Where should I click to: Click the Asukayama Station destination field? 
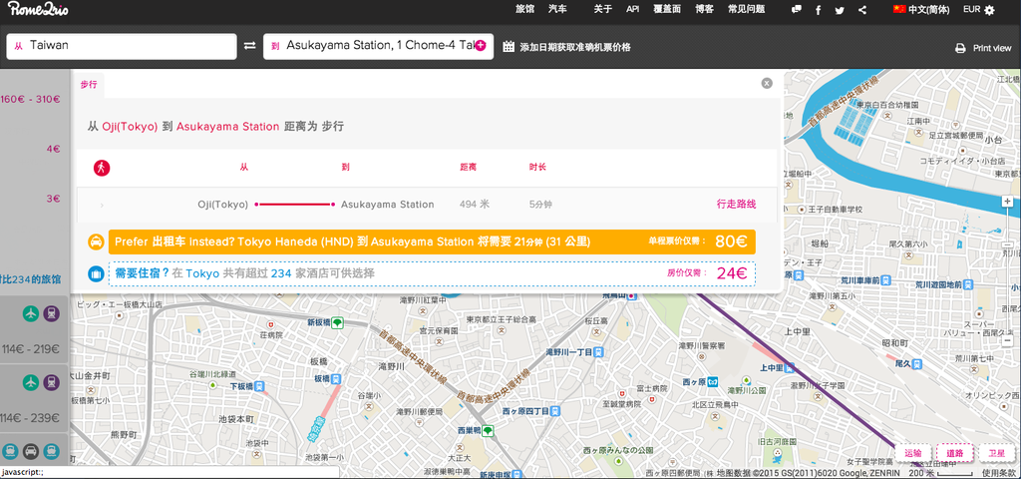coord(378,46)
